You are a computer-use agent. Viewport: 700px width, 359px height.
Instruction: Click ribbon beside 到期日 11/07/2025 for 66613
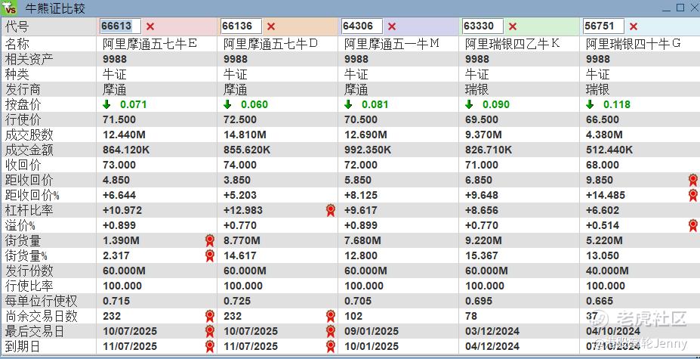[210, 346]
